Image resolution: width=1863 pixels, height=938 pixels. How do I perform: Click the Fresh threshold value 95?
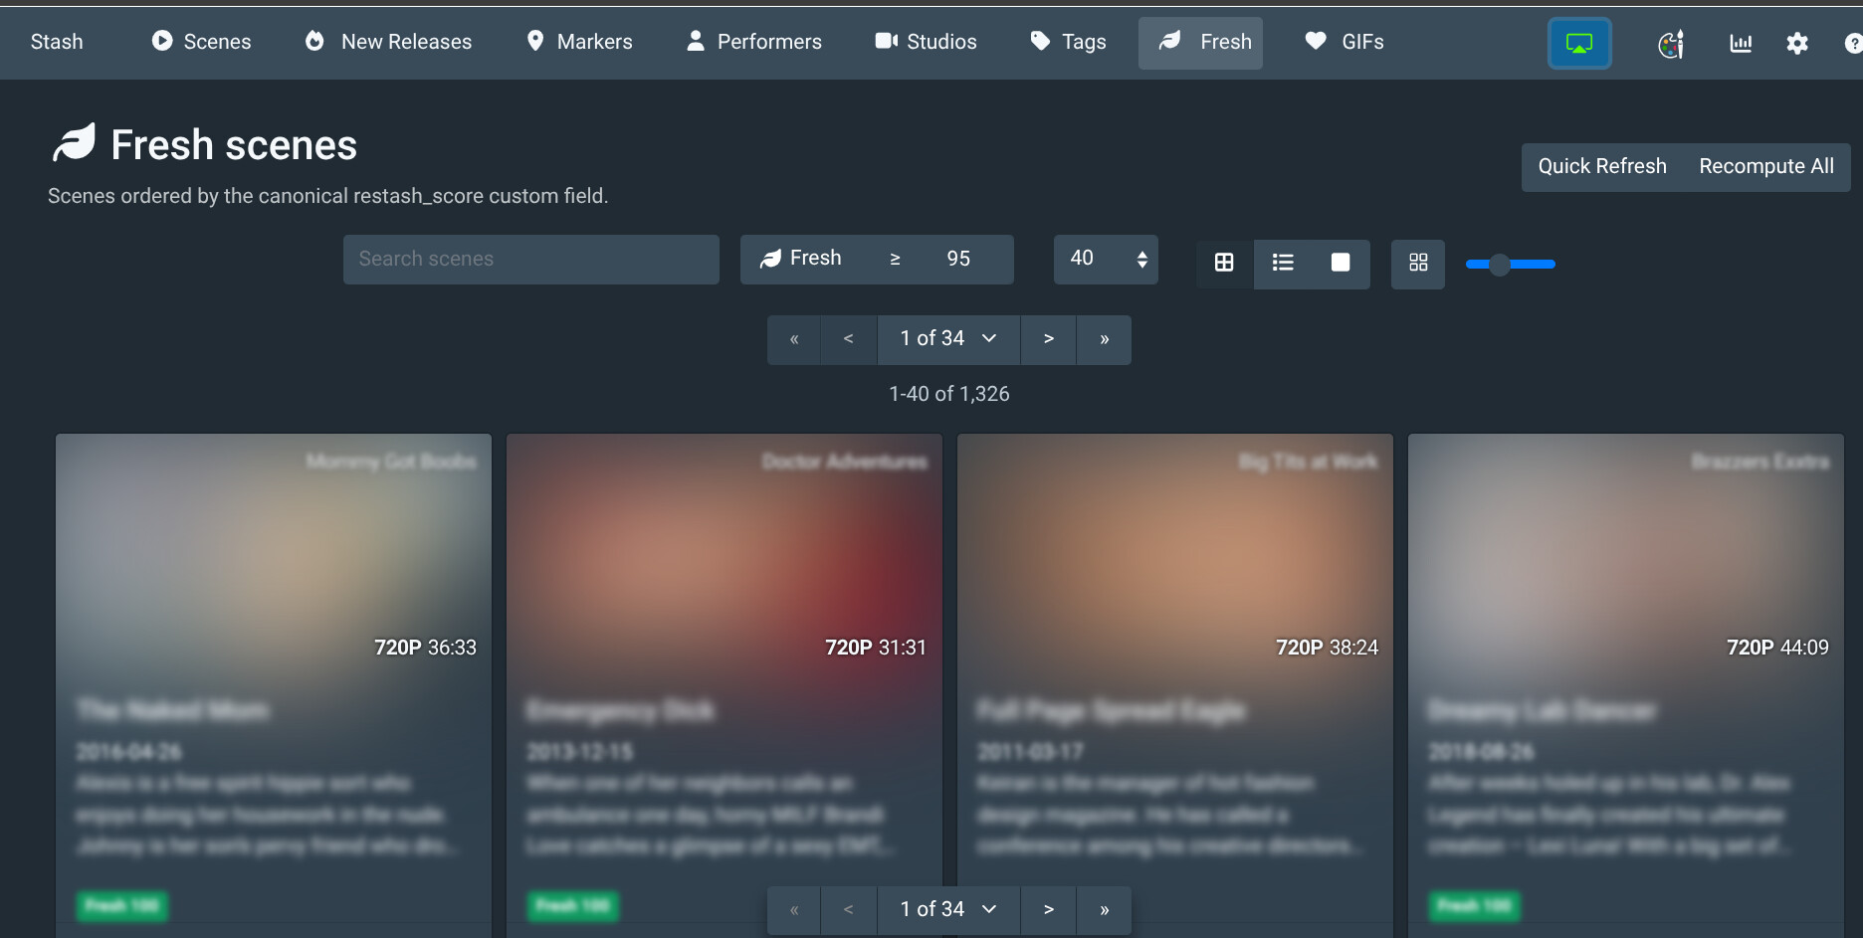tap(958, 259)
